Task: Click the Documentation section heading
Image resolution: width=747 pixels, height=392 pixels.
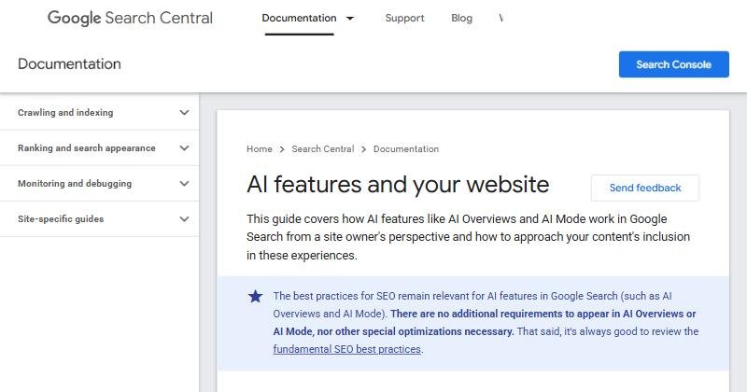Action: [69, 63]
